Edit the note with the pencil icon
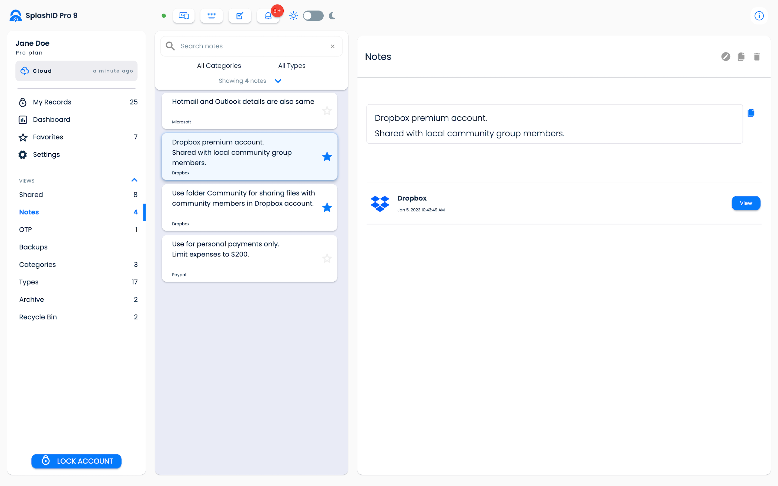The image size is (778, 486). click(x=726, y=57)
